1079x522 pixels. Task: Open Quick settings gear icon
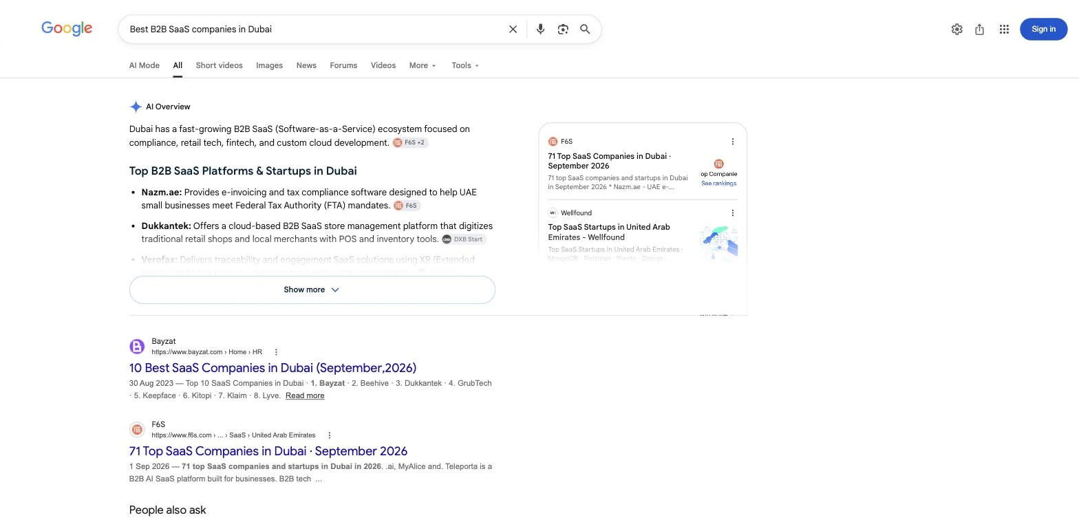957,29
